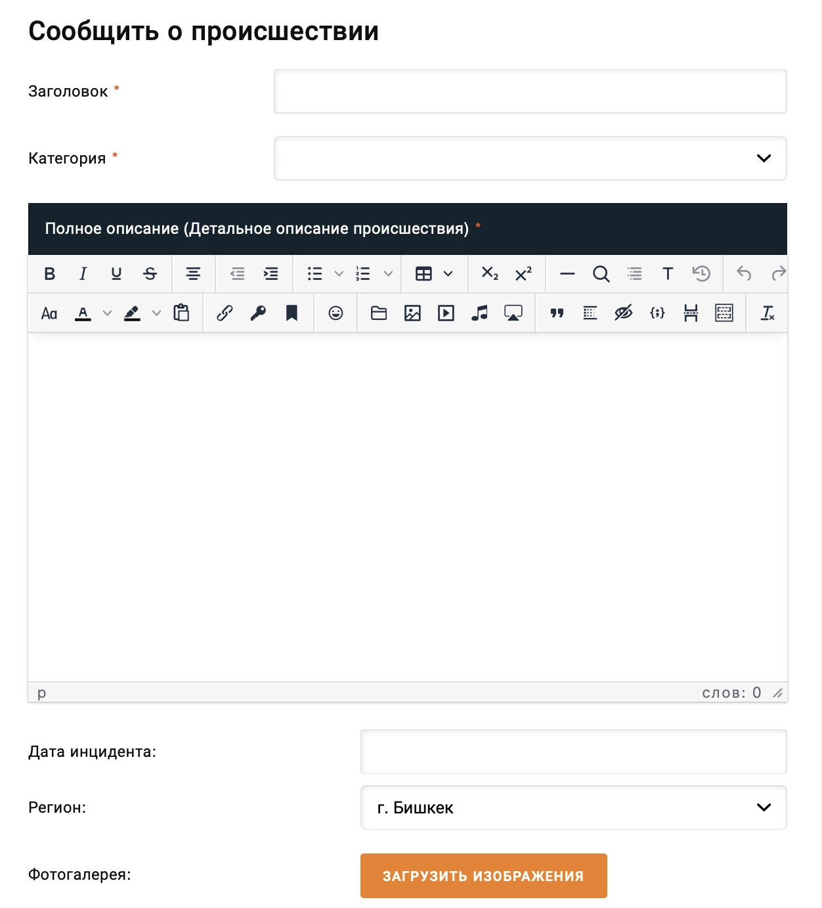The width and height of the screenshot is (822, 908).
Task: Insert a blockquote
Action: [557, 313]
